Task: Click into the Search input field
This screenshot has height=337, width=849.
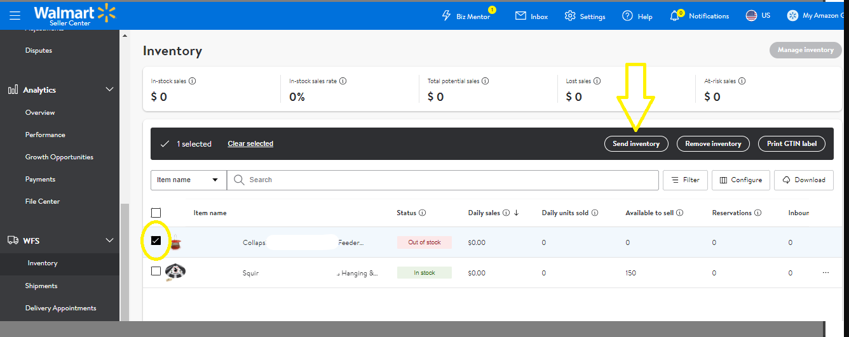Action: pos(442,180)
